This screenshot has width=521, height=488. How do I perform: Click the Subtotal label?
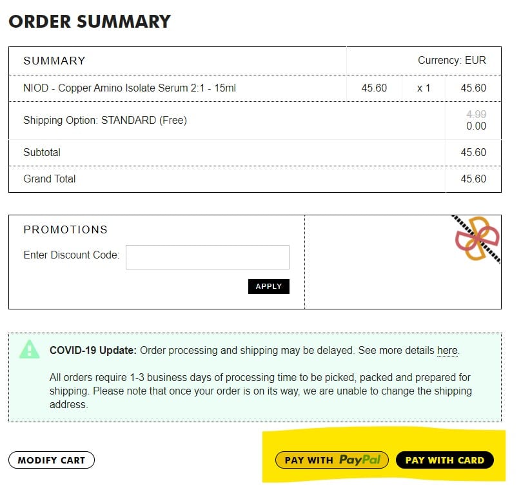coord(42,152)
